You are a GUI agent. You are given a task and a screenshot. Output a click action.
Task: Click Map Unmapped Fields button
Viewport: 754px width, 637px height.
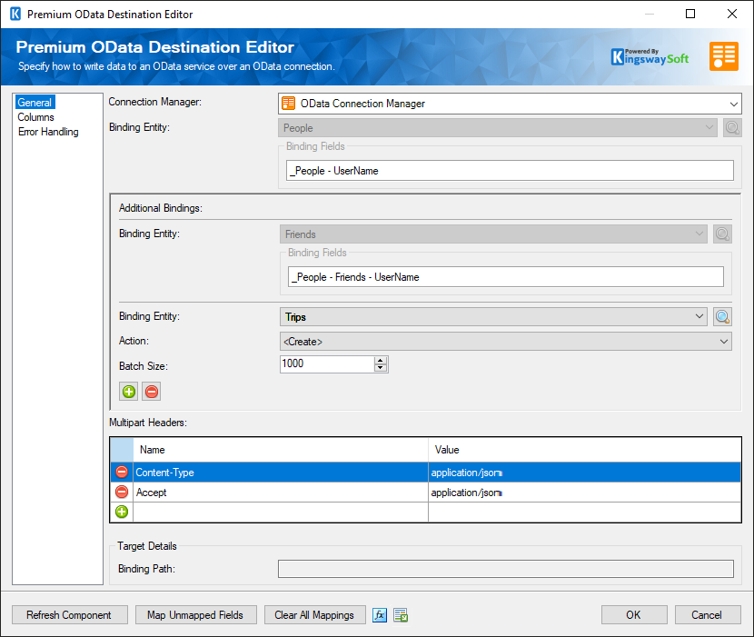pyautogui.click(x=195, y=615)
